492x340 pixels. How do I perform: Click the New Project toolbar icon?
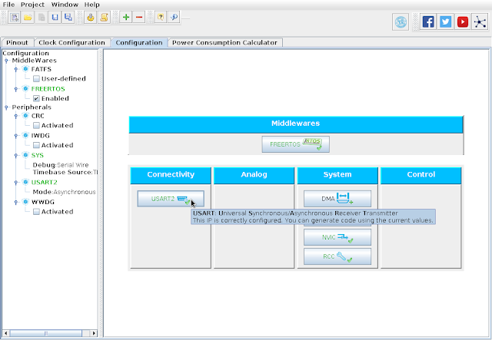(x=14, y=17)
